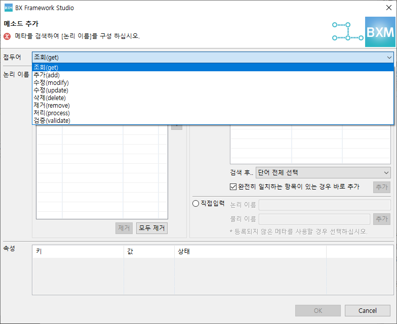Close the BX Framework Studio window
Screen dimensions: 397x324
pyautogui.click(x=389, y=8)
